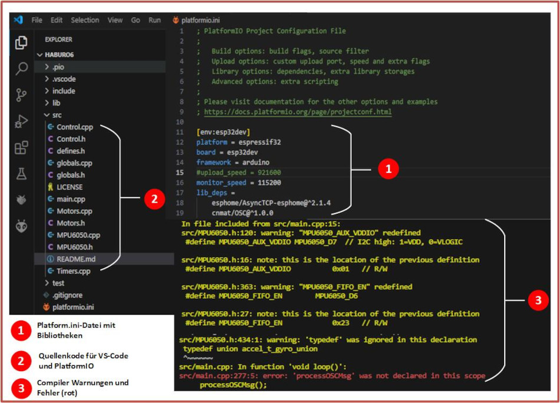Click the 'lib_deps =' line
This screenshot has width=560, height=403.
point(215,193)
